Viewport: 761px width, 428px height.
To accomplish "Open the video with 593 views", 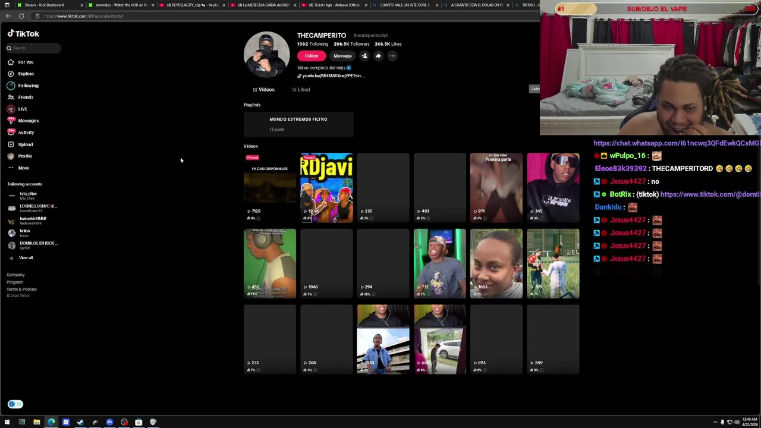I will [x=496, y=339].
